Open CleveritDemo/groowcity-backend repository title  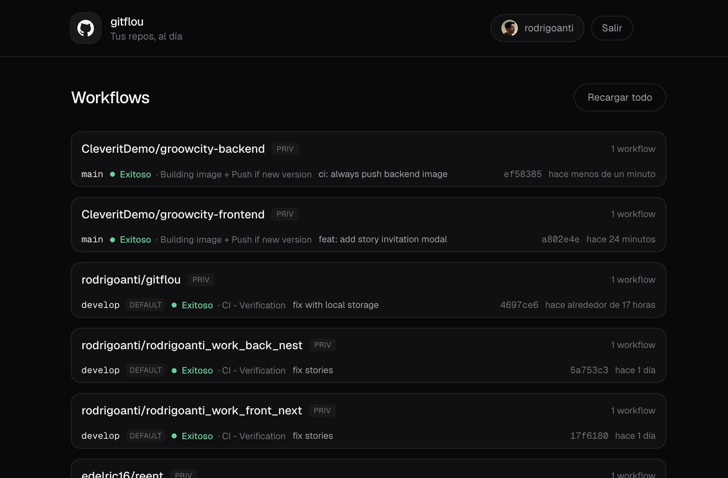[173, 149]
